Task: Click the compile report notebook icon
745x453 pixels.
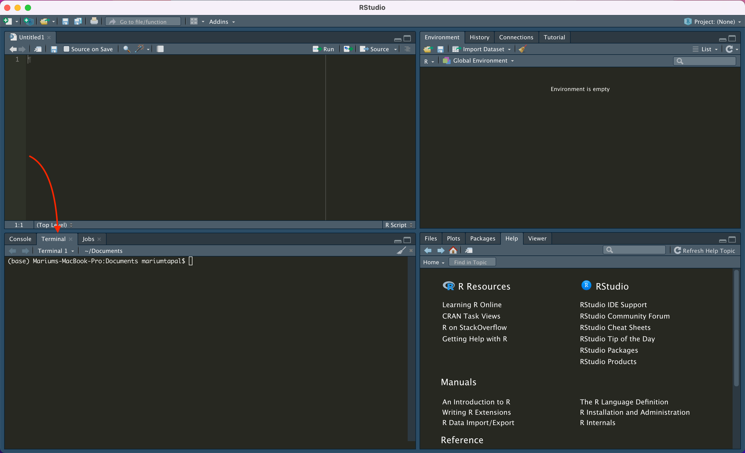Action: tap(160, 49)
